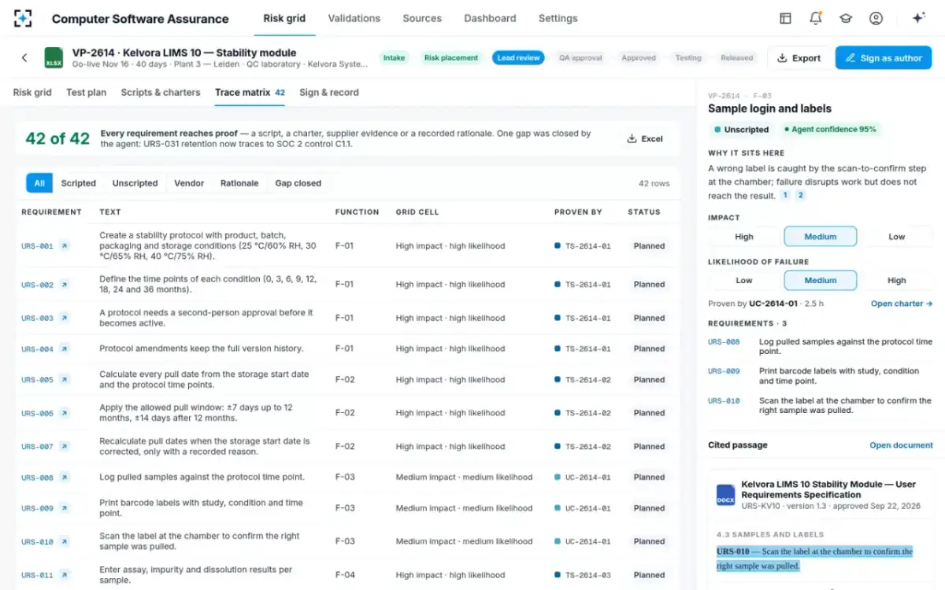Select the Lead review stage
Screen dimensions: 945x590
pyautogui.click(x=518, y=57)
